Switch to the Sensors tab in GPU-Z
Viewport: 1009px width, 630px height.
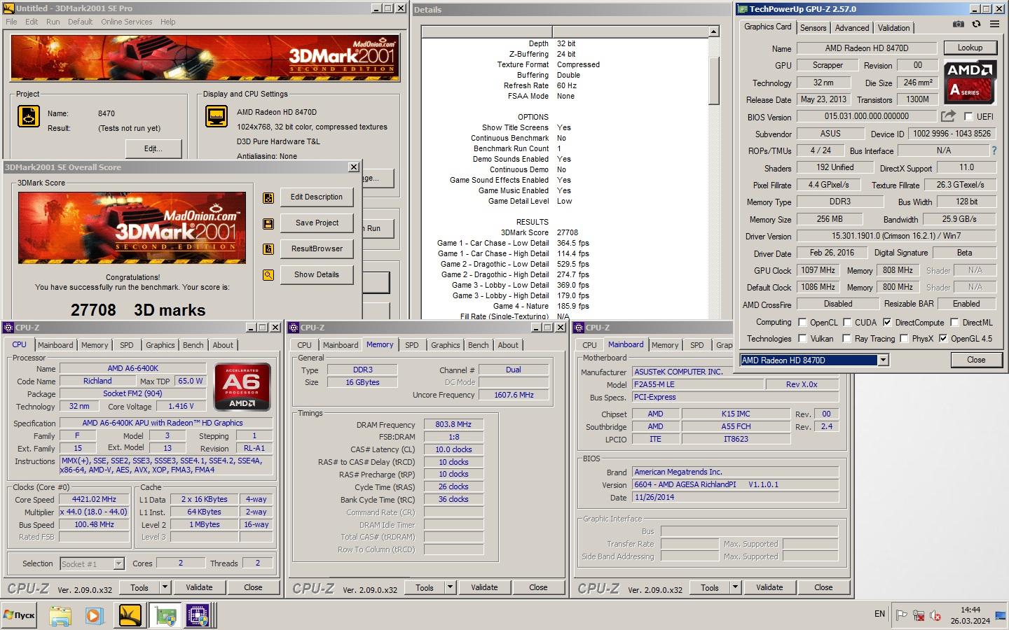pos(814,28)
